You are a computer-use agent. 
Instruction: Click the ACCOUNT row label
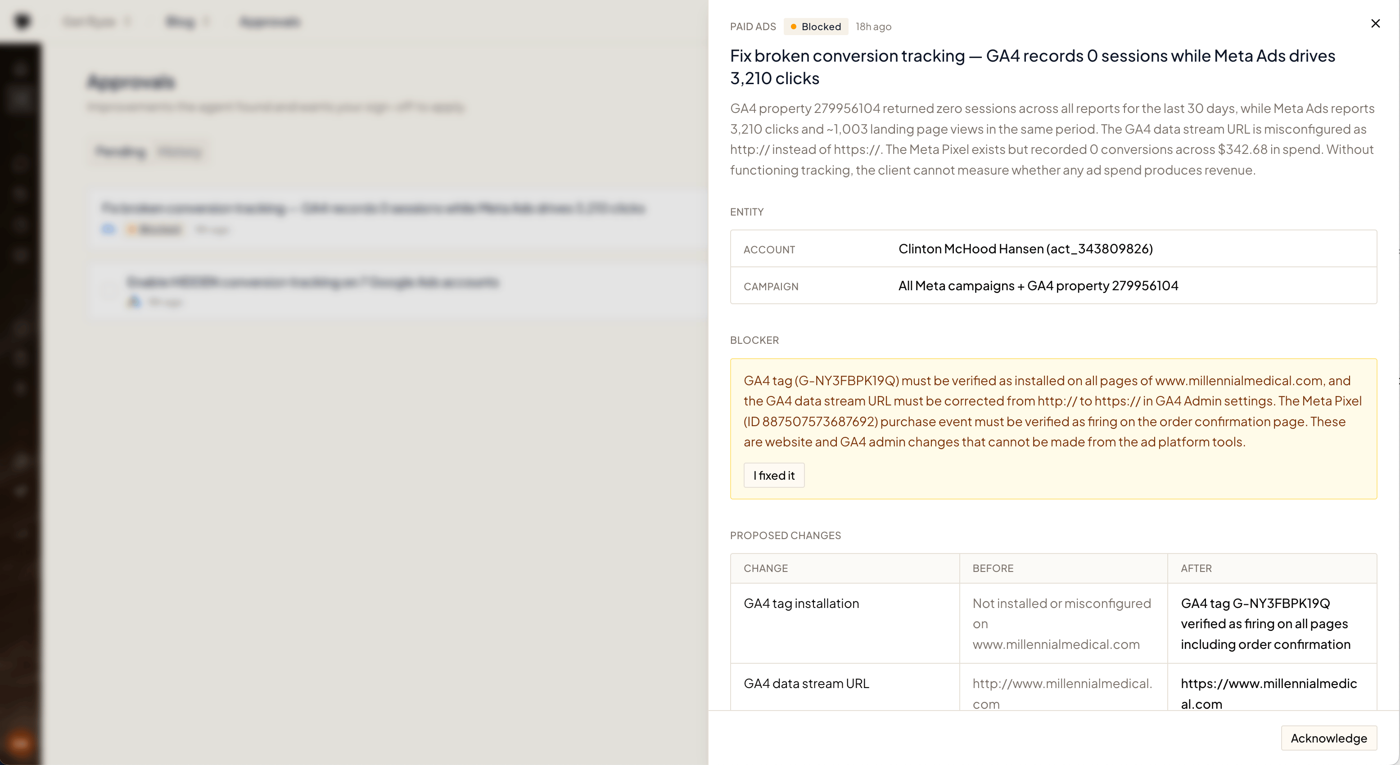click(x=769, y=249)
